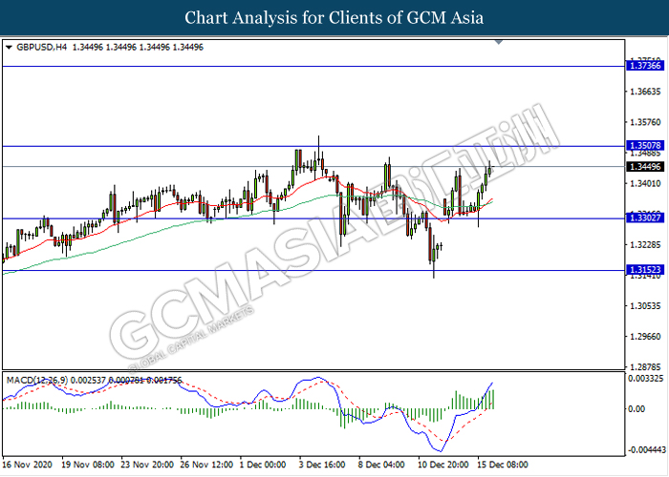Click the GBPUSD,H4 chart title text

coord(42,48)
